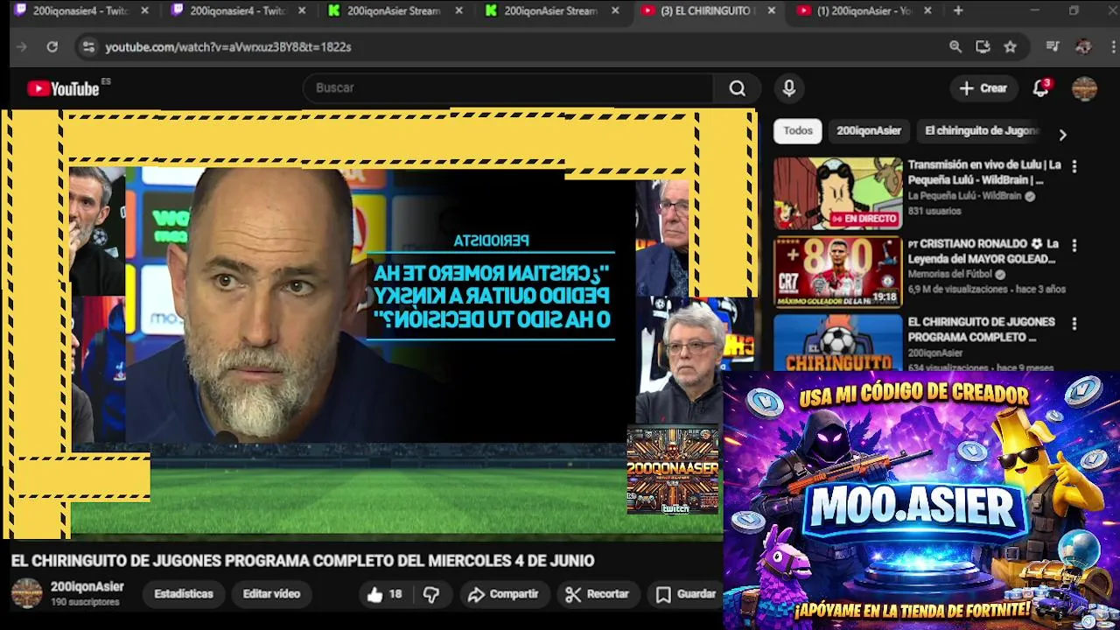Open YouTube notifications bell
Viewport: 1120px width, 630px height.
coord(1040,87)
